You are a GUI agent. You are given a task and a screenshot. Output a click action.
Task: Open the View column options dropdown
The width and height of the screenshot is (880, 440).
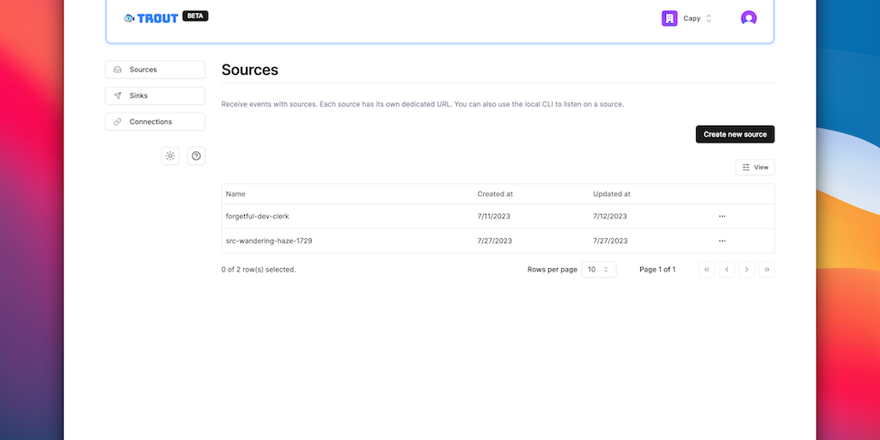tap(755, 168)
